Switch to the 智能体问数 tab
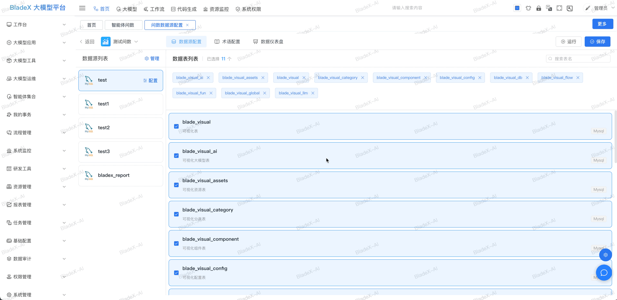Image resolution: width=617 pixels, height=300 pixels. (123, 25)
